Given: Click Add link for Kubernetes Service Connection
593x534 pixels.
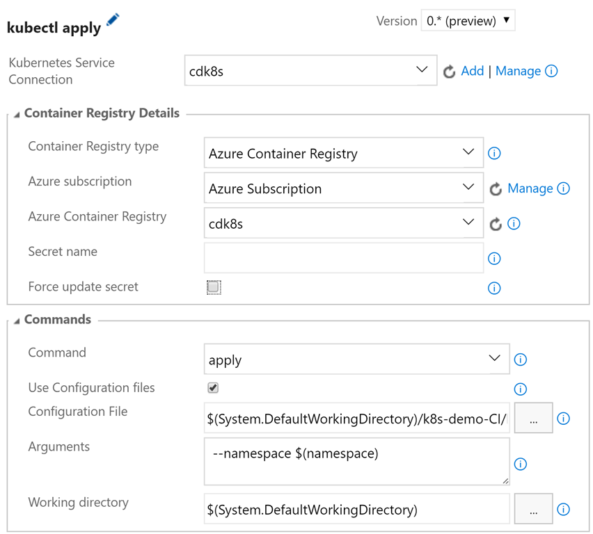Looking at the screenshot, I should point(472,71).
